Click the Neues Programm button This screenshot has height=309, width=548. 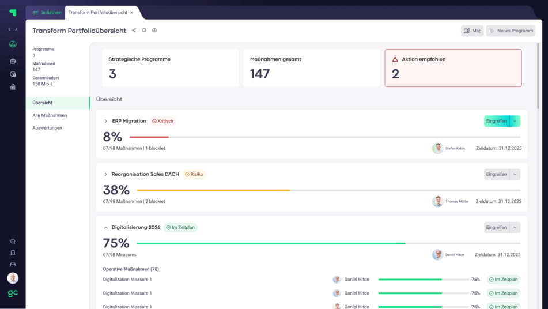click(x=511, y=31)
